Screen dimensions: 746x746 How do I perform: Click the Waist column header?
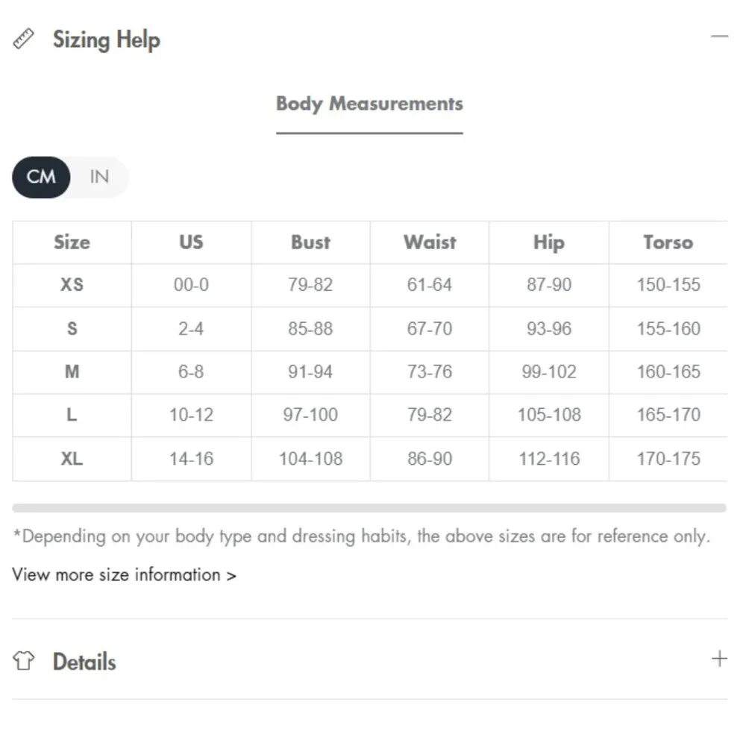point(430,242)
